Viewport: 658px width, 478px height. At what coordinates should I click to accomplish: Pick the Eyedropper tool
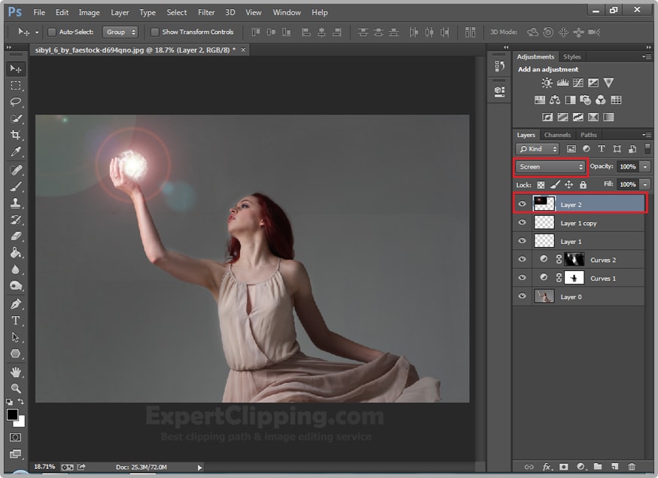click(x=16, y=153)
